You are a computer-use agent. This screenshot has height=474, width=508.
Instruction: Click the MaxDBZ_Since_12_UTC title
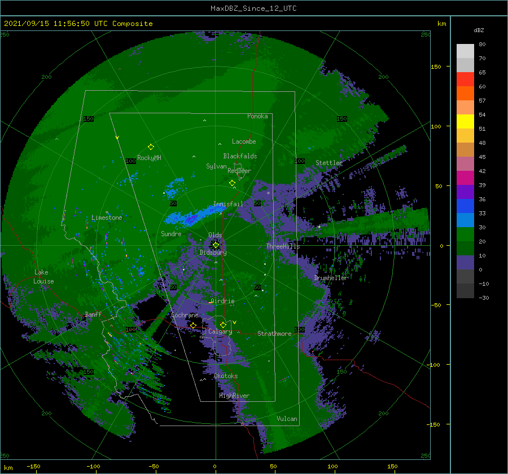253,8
